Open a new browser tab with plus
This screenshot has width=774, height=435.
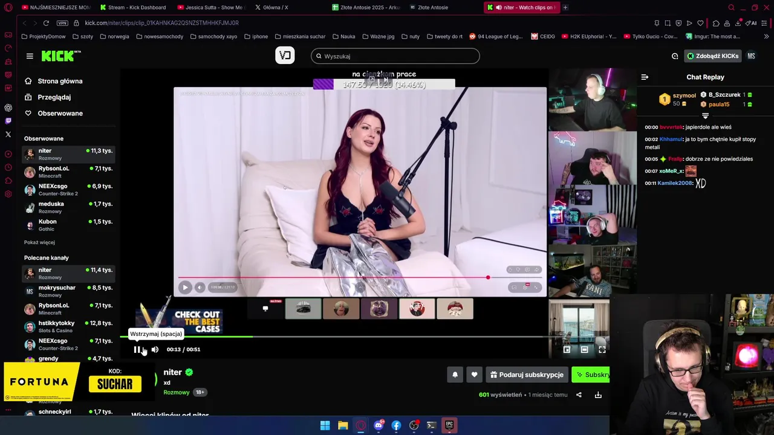click(x=565, y=7)
